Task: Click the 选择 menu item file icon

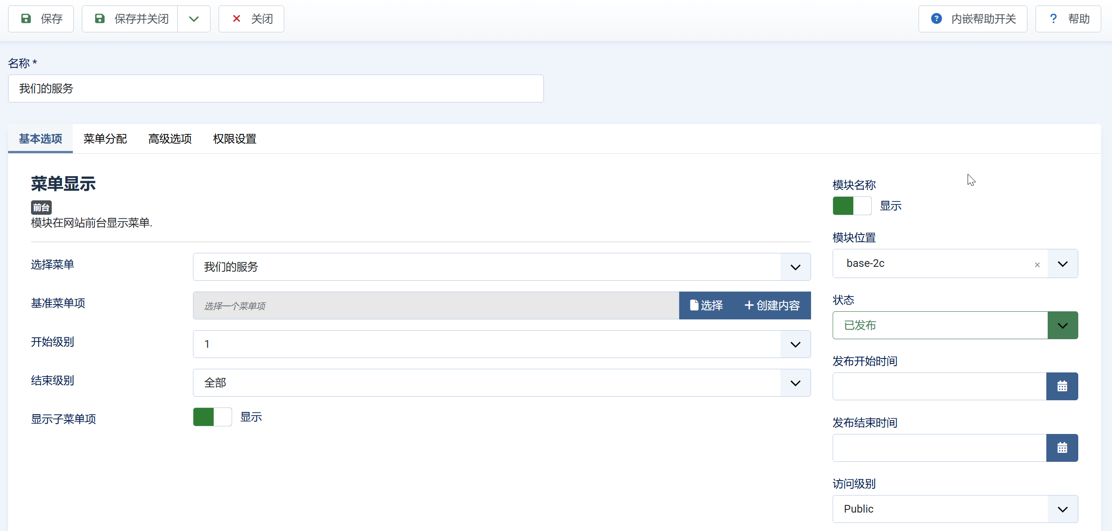Action: point(694,305)
